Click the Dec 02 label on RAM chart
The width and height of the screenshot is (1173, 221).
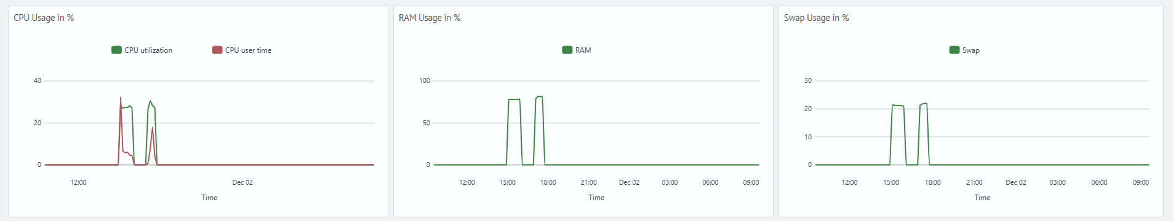click(629, 182)
